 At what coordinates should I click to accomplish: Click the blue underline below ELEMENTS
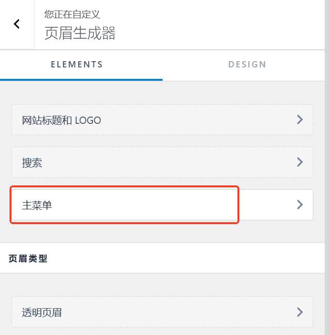coord(81,79)
